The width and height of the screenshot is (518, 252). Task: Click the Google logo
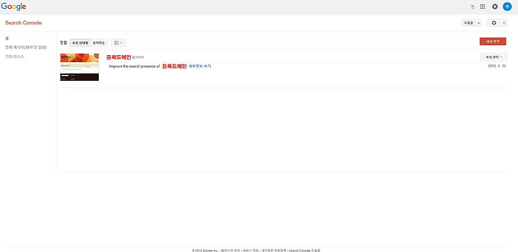tap(14, 7)
